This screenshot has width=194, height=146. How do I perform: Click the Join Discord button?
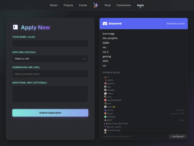point(178,136)
